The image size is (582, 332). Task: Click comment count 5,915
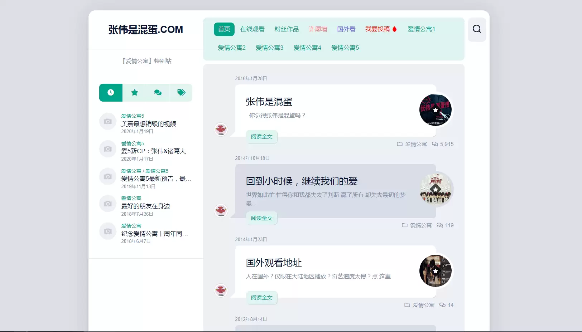tap(443, 144)
